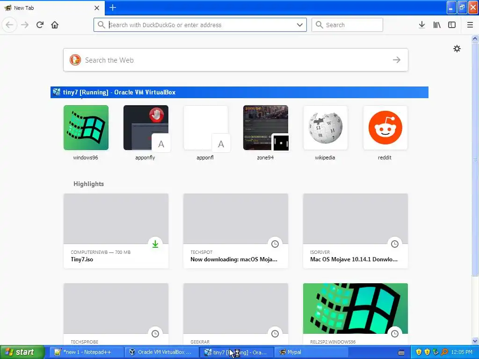Open the home page via house icon
The height and width of the screenshot is (359, 479).
pos(55,25)
